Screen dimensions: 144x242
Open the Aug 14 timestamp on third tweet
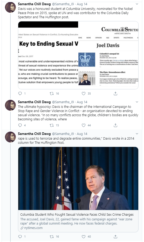click(x=82, y=134)
